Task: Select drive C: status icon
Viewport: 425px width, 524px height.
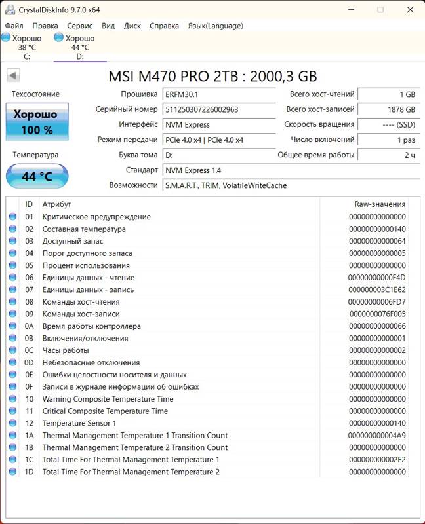Action: pos(6,39)
